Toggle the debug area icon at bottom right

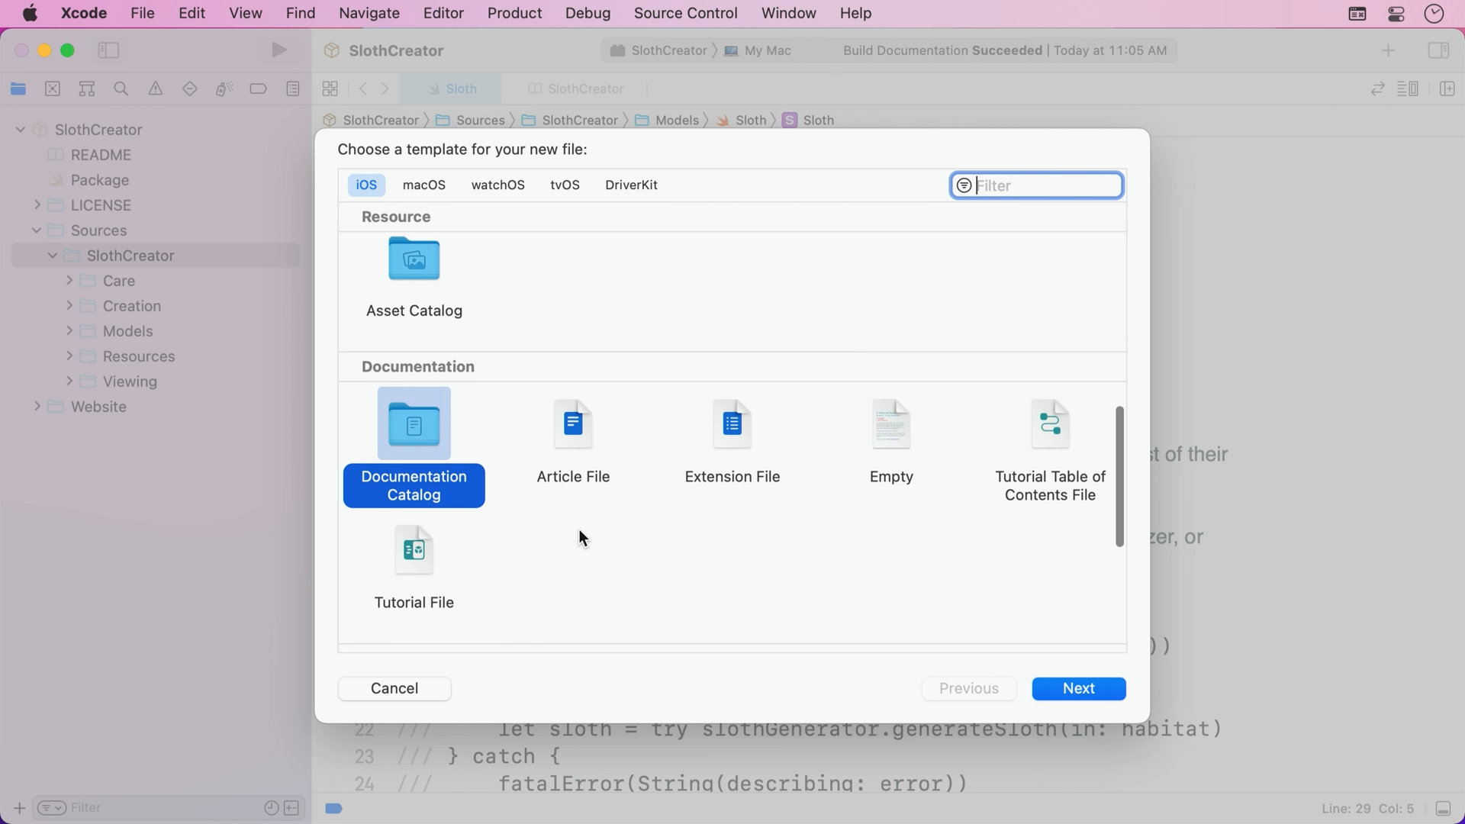1443,809
